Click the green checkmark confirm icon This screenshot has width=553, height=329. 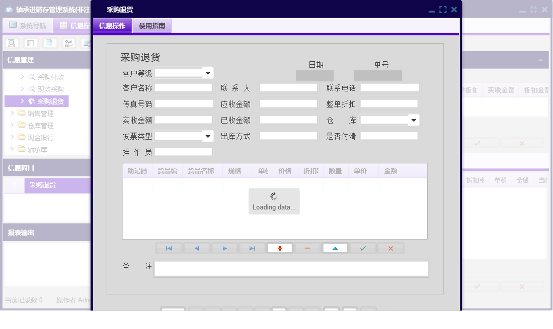tap(363, 248)
